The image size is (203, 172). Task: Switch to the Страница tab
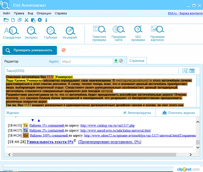click(137, 61)
